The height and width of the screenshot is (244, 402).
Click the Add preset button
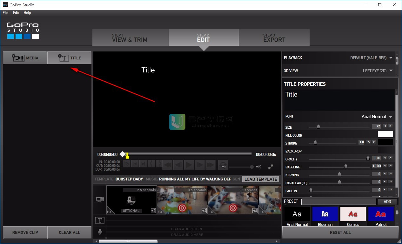(387, 201)
